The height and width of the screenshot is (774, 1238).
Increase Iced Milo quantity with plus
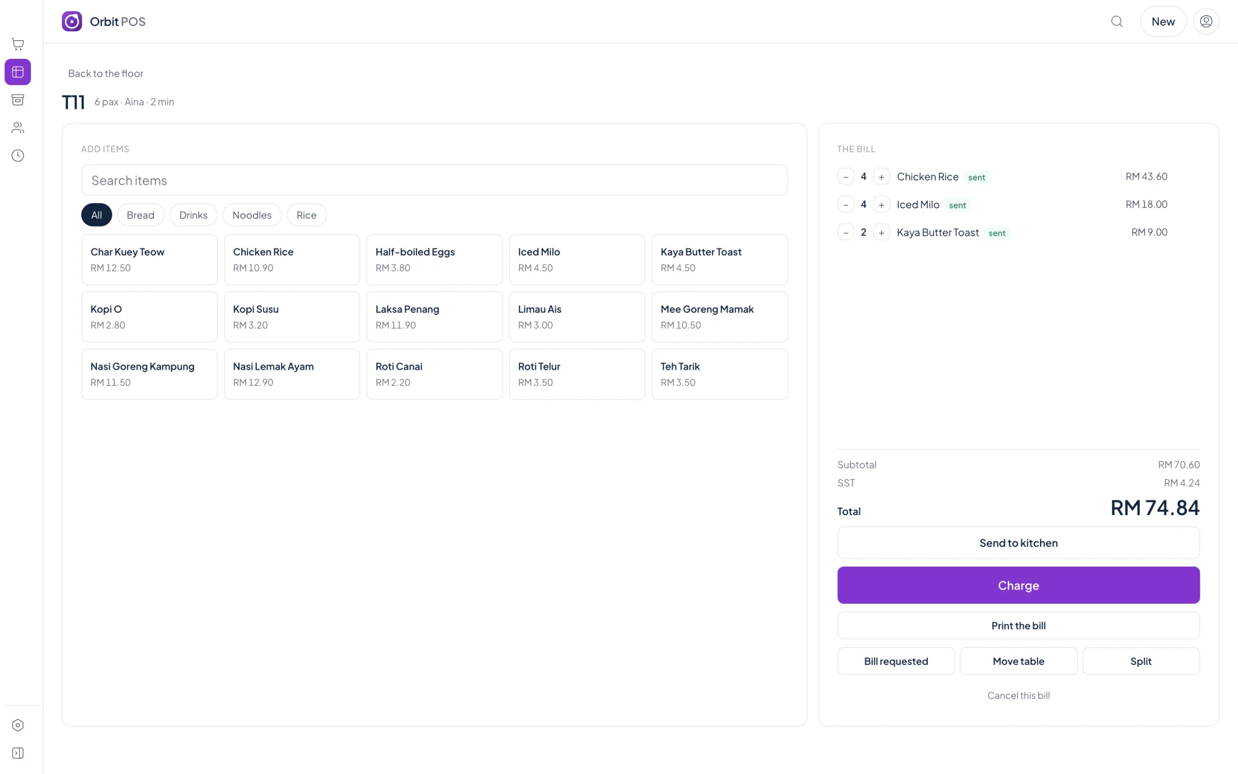point(881,205)
